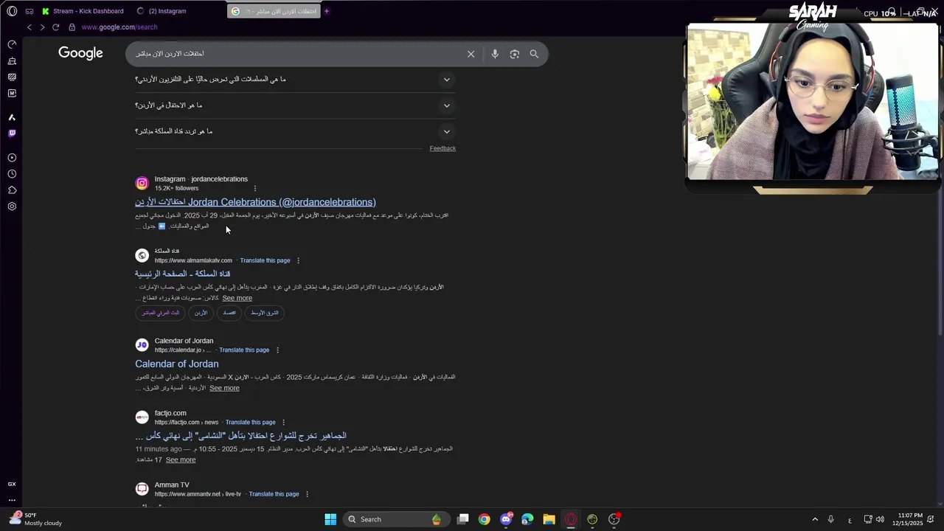This screenshot has height=531, width=944.
Task: Open a new tab with plus button
Action: (x=327, y=11)
